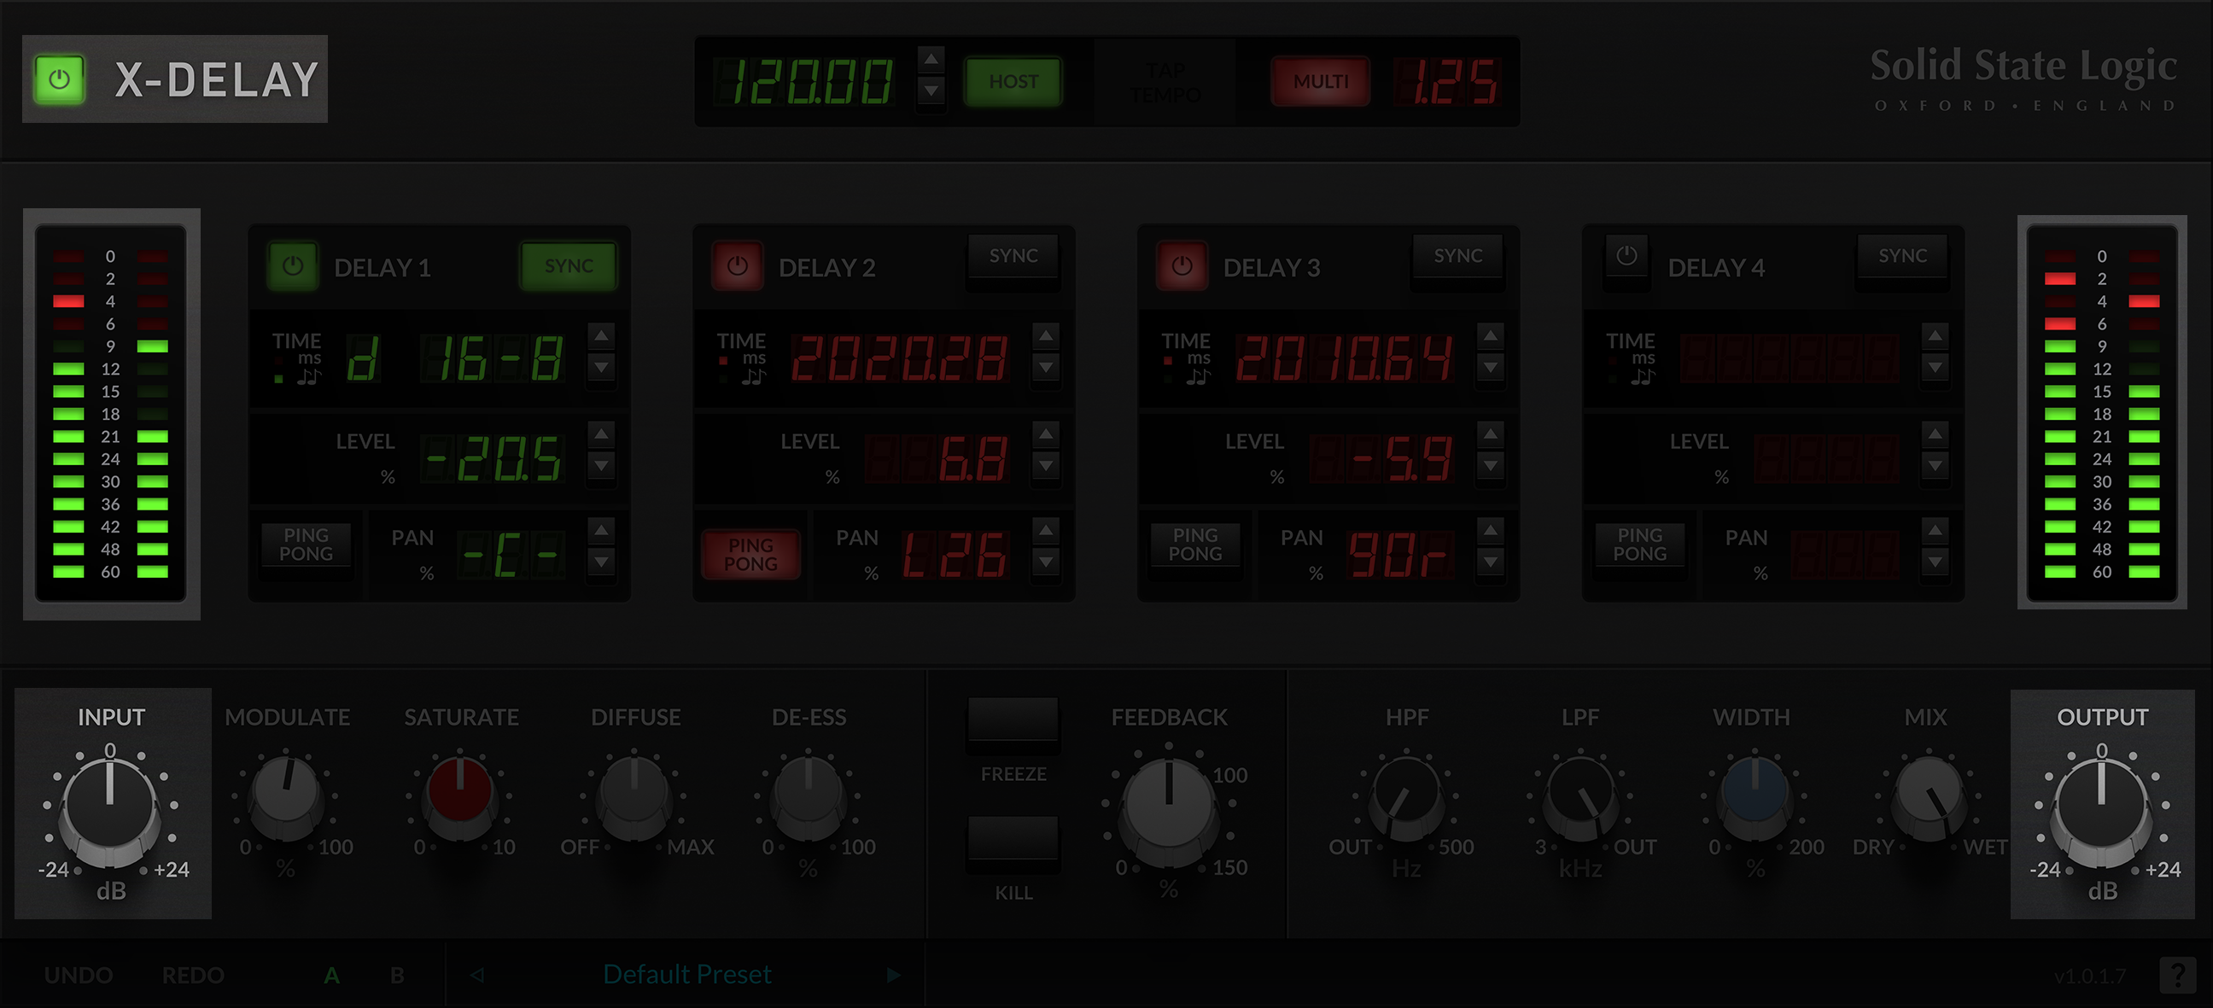Lower Delay 2 level with down arrow
Viewport: 2213px width, 1008px height.
(1046, 466)
